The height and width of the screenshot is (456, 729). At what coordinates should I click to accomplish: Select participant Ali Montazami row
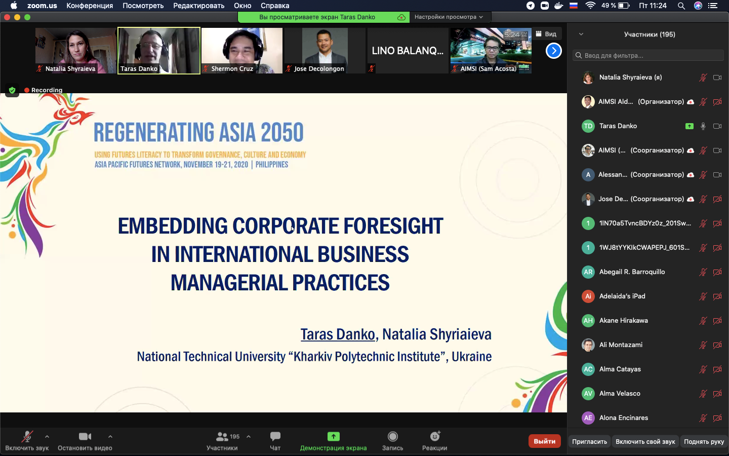point(648,345)
